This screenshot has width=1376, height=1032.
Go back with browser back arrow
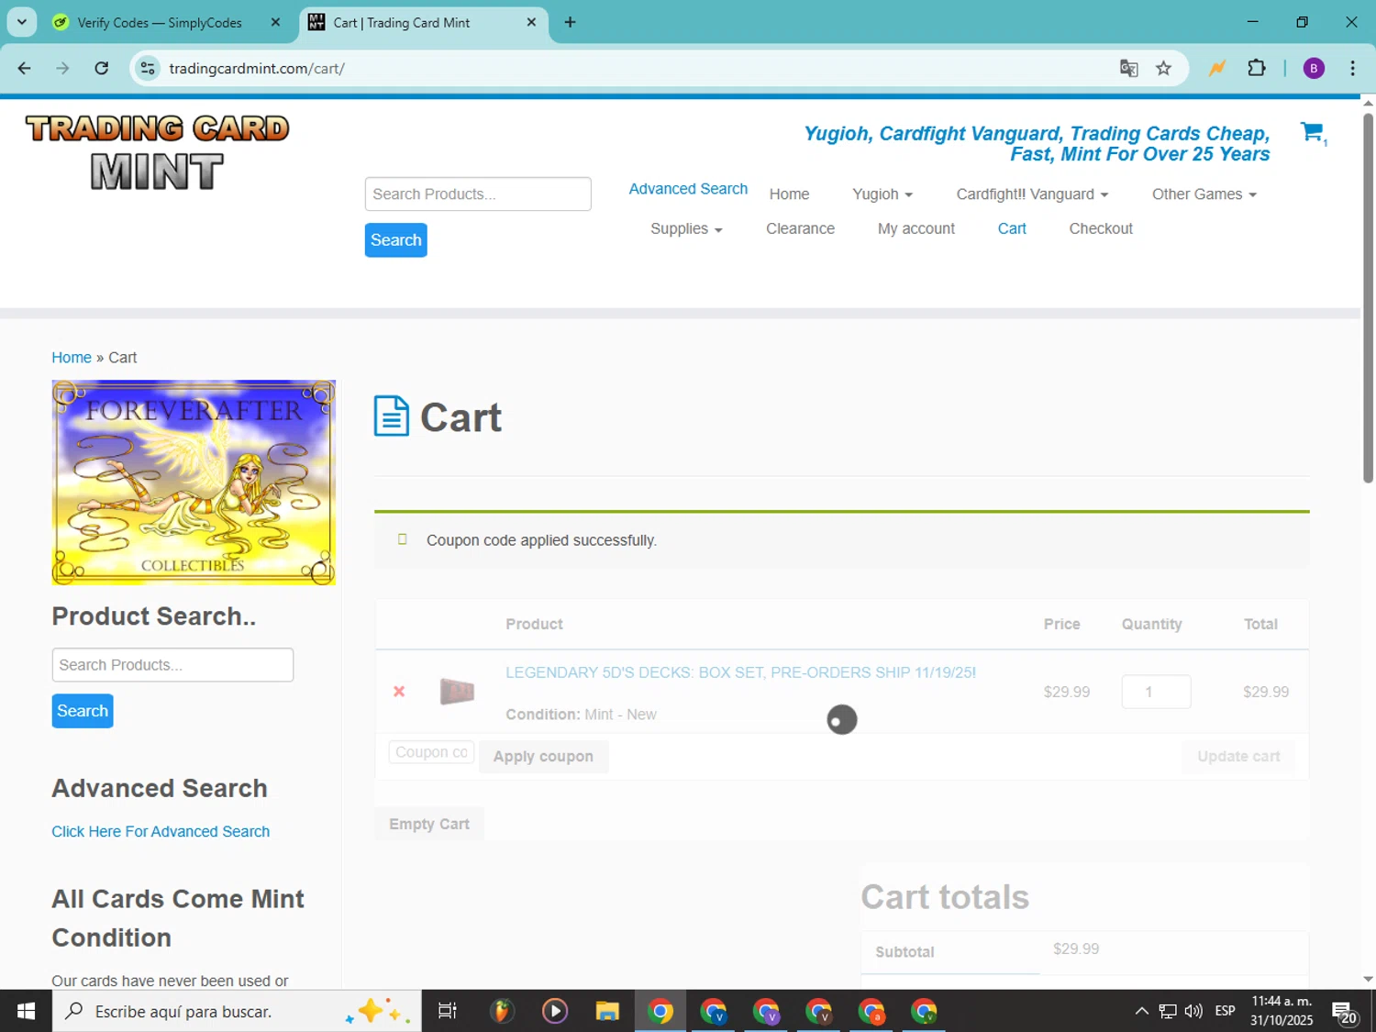click(x=25, y=68)
